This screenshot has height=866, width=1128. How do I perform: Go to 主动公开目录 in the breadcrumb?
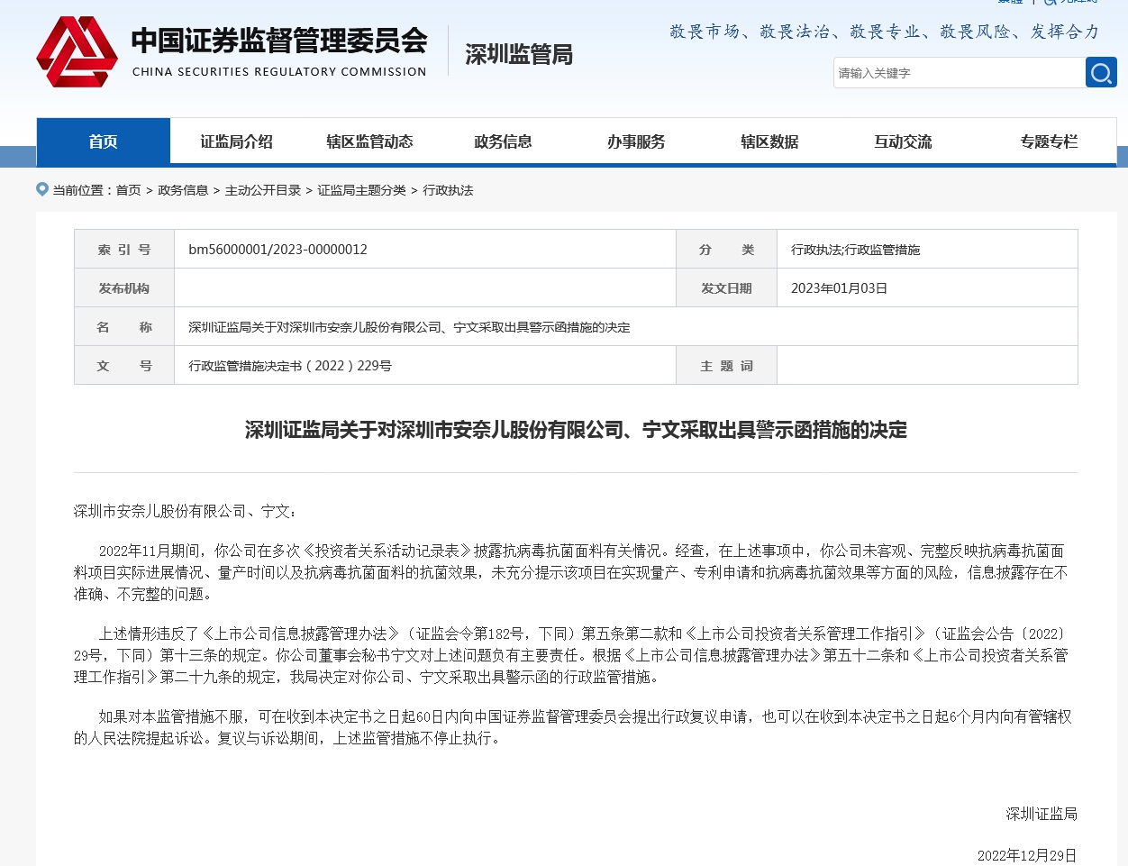[x=263, y=190]
